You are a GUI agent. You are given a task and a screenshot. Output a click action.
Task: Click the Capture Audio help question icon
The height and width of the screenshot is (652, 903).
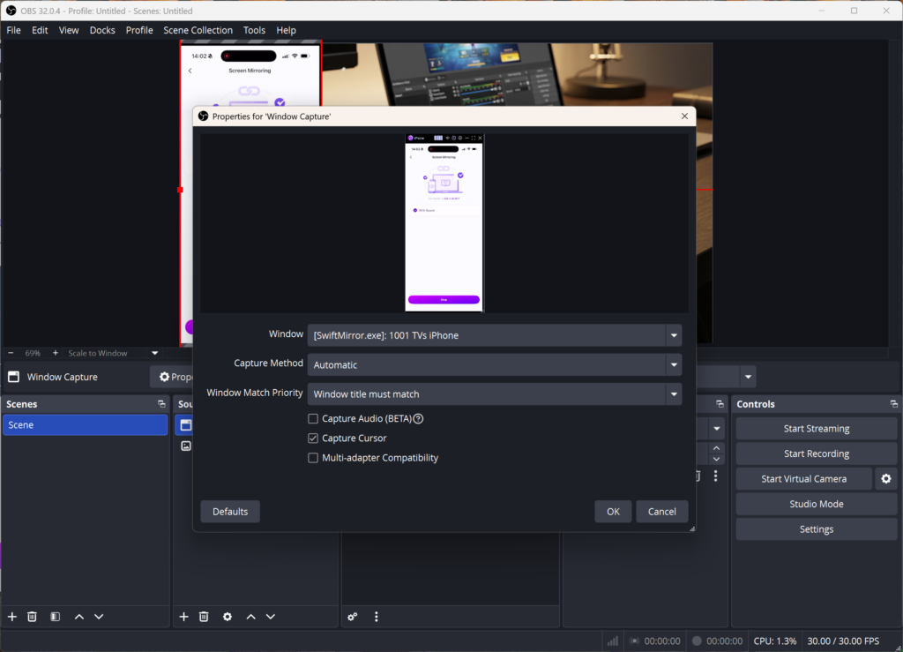[x=419, y=419]
